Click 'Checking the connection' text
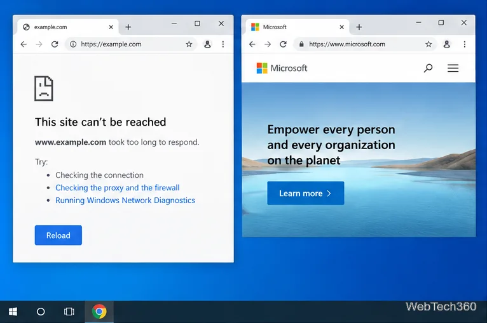This screenshot has width=487, height=323. coord(99,175)
